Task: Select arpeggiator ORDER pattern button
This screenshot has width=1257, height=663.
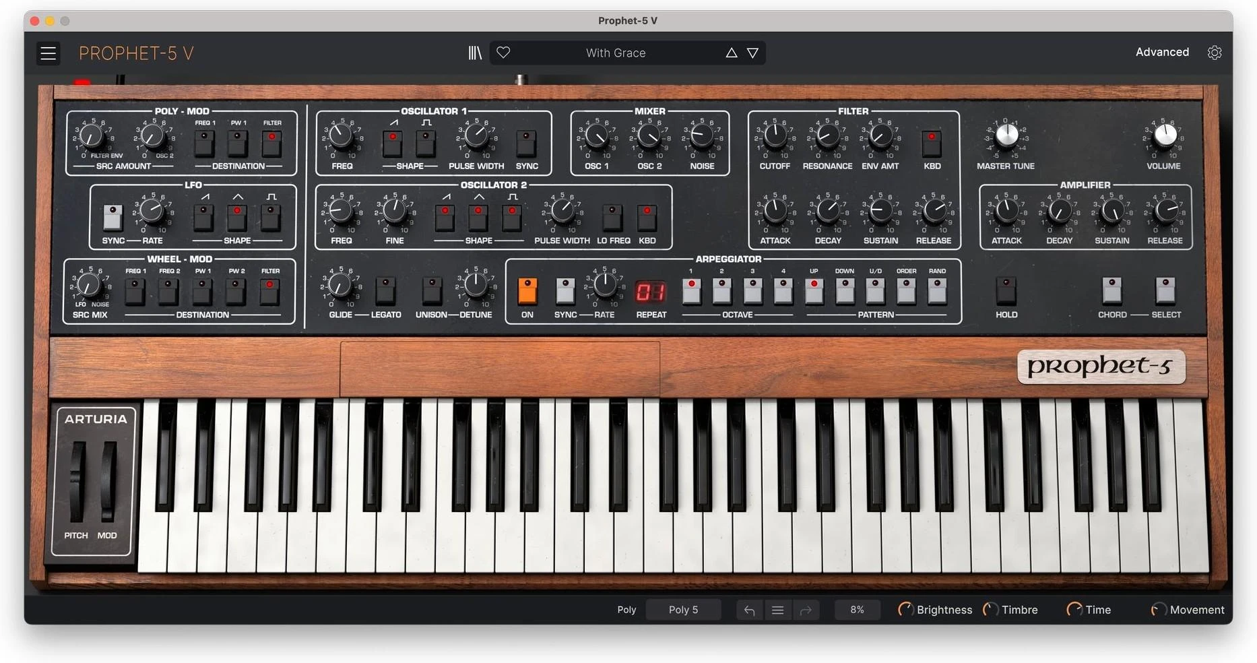Action: click(906, 291)
